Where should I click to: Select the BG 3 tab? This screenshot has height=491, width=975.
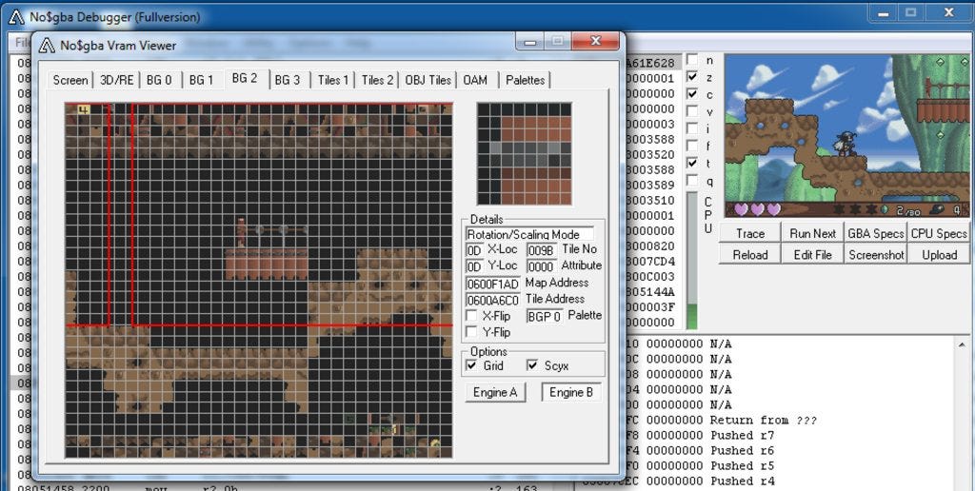[x=288, y=80]
